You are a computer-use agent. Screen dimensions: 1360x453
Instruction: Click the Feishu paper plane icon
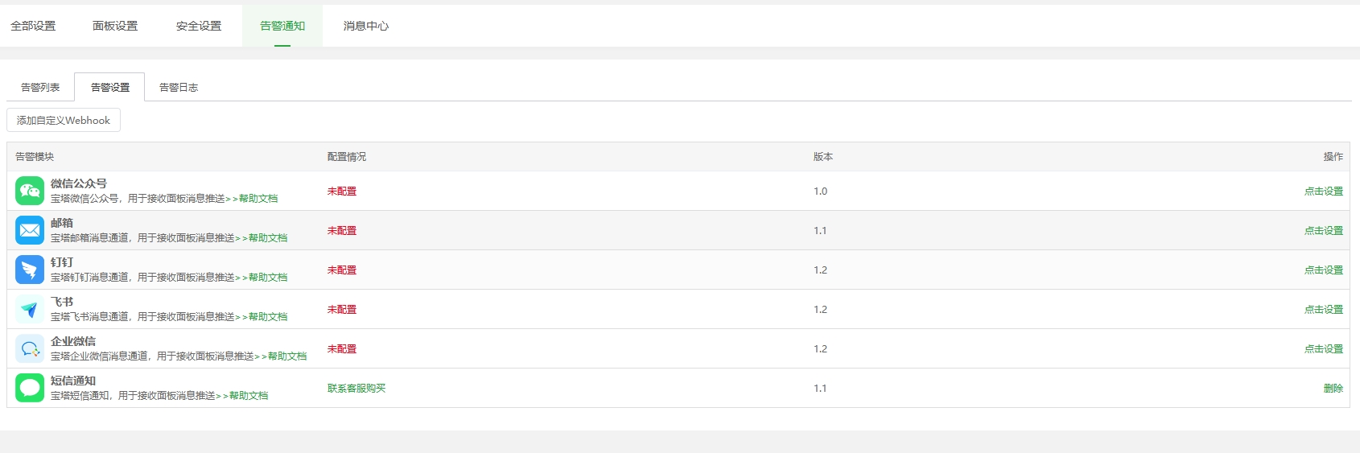pyautogui.click(x=30, y=309)
